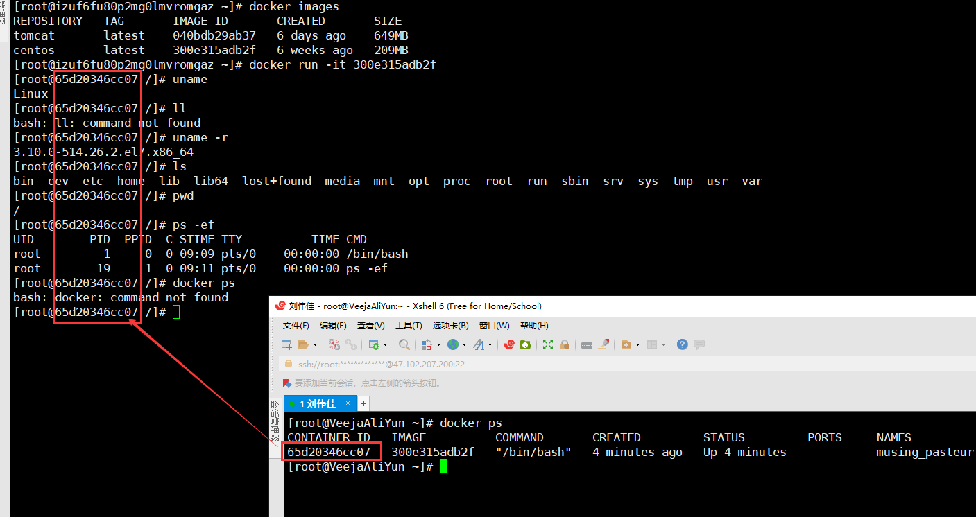Click the Disconnect icon in Xshell toolbar
Screen dimensions: 976x517
334,344
